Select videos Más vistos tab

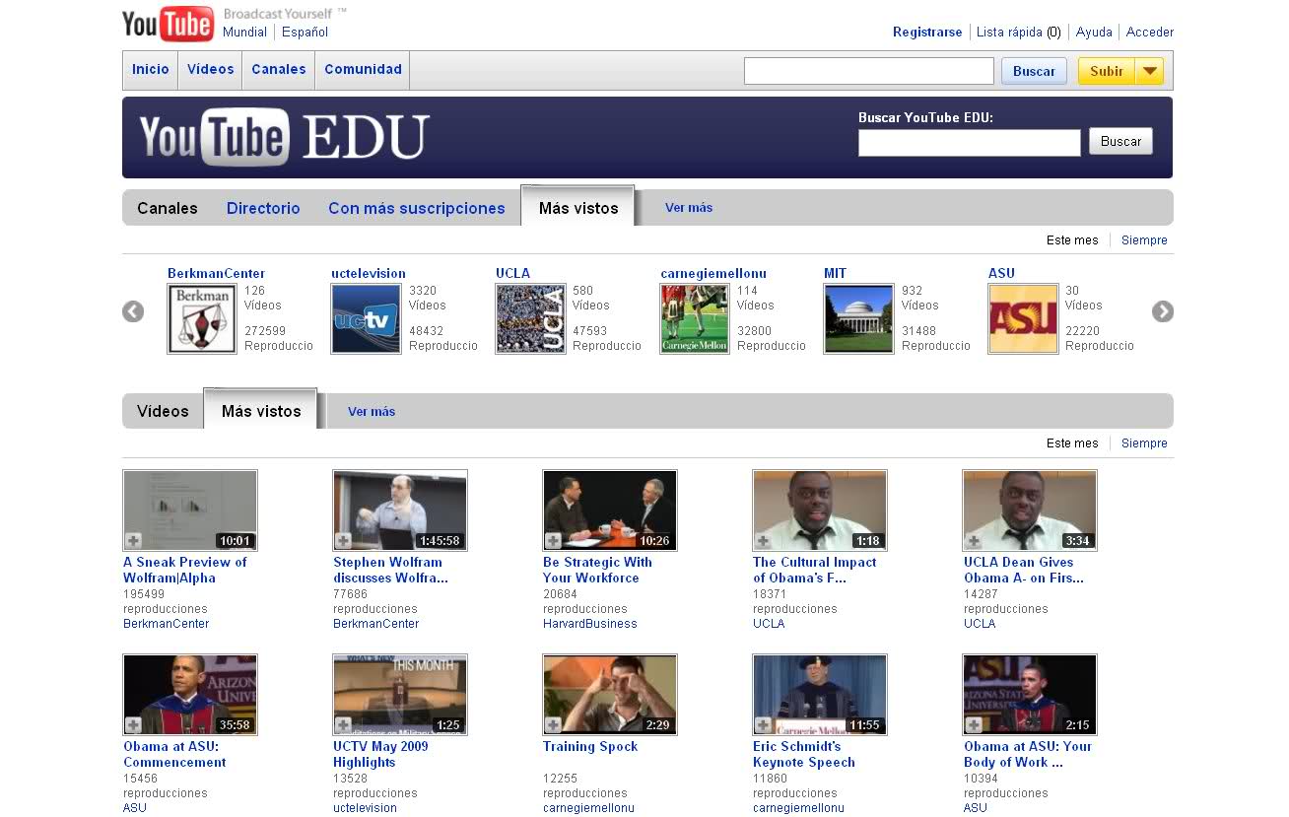coord(261,410)
